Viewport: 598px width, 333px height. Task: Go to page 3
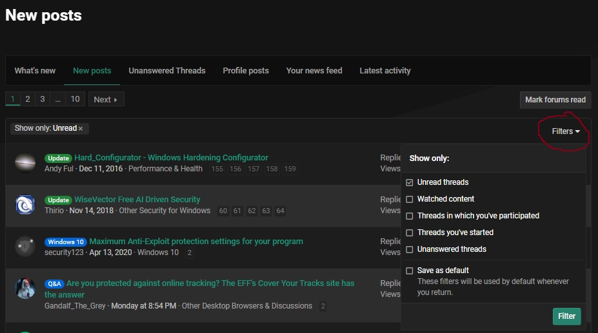[x=43, y=99]
